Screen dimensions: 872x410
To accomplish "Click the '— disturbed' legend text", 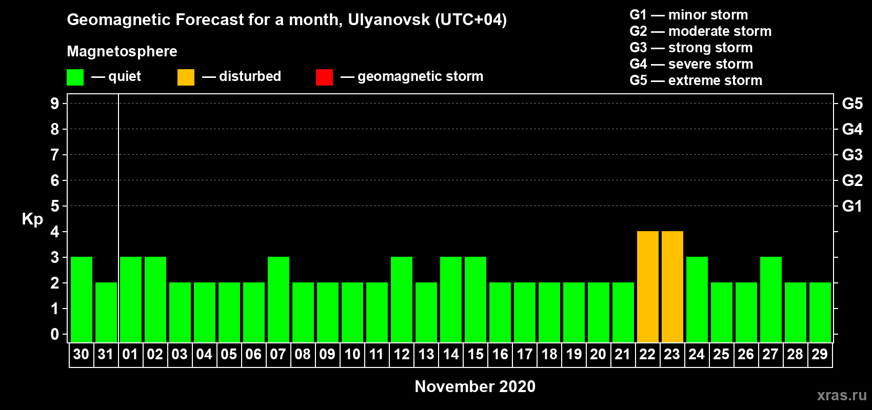I will coord(242,76).
